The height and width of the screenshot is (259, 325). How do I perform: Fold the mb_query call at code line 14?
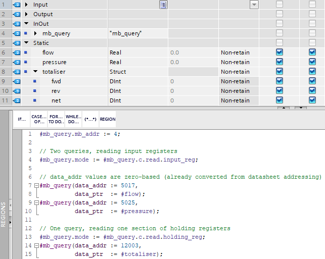pyautogui.click(x=36, y=245)
